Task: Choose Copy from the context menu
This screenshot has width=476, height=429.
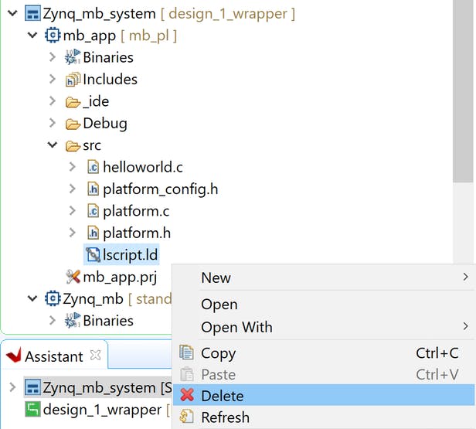Action: [x=218, y=353]
